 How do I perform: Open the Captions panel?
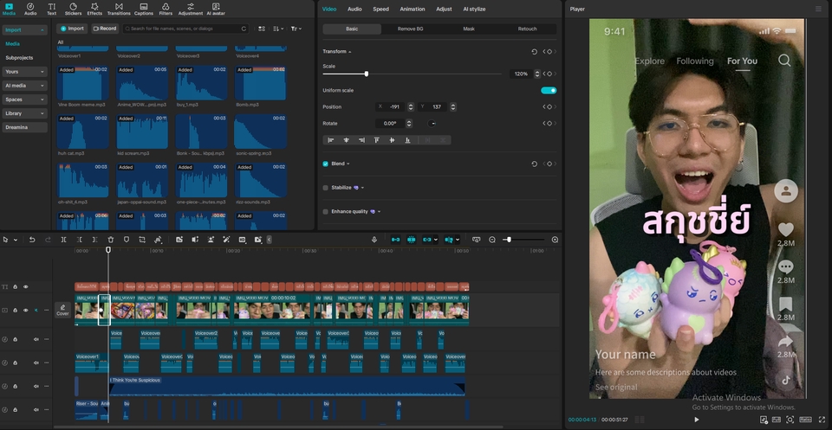144,10
